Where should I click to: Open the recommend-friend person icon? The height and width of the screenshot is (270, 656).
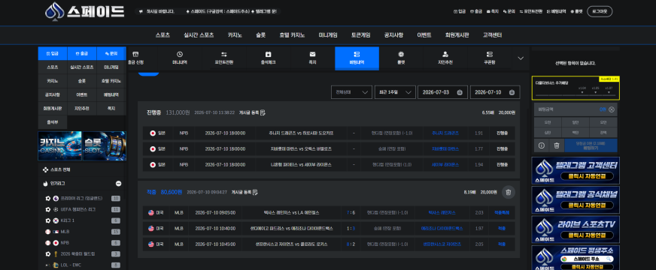(445, 54)
